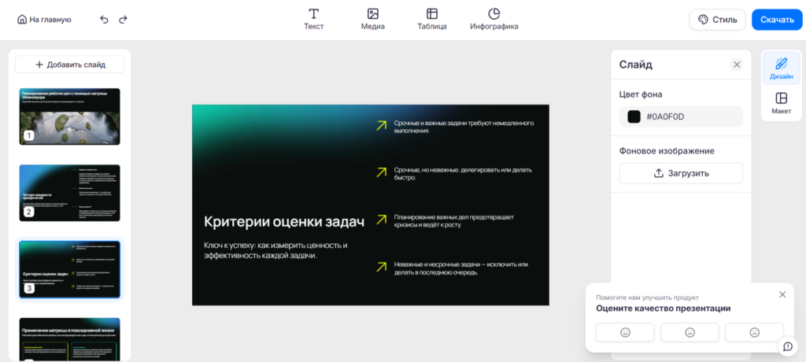Open the Стиль style settings
This screenshot has height=362, width=806.
716,20
